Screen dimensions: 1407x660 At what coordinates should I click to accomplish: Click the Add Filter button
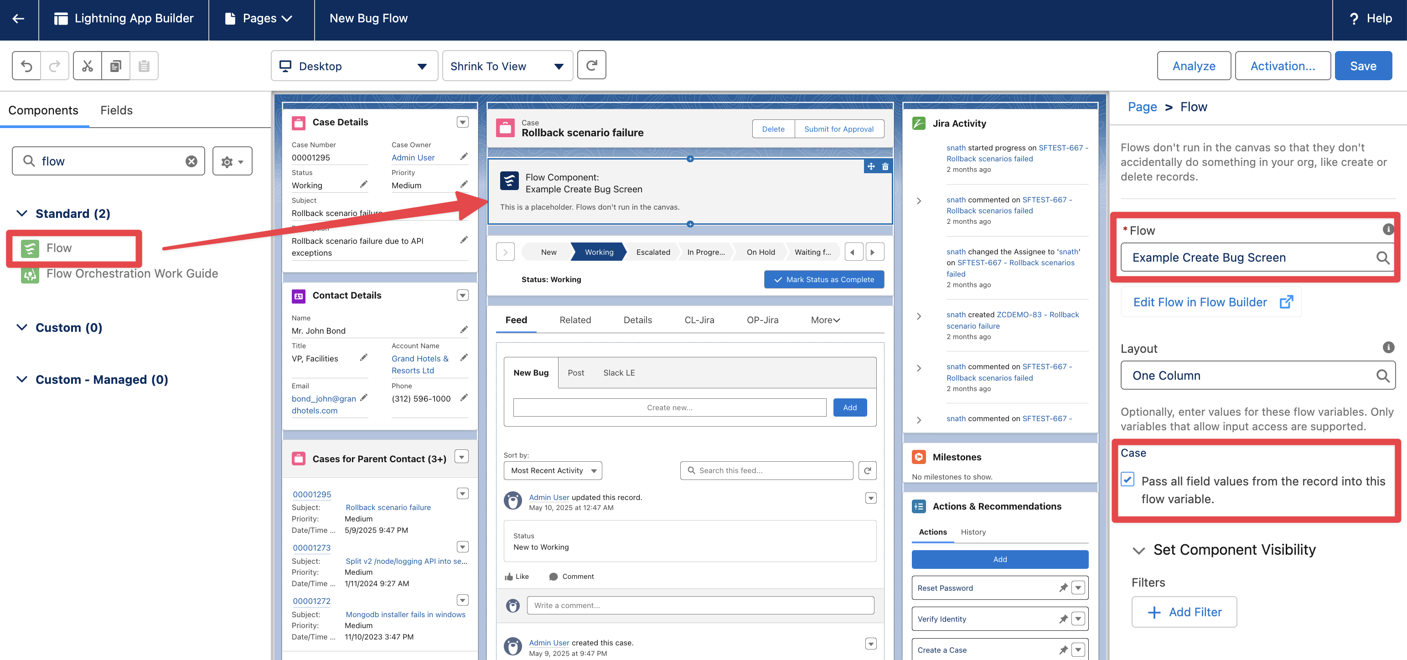[1184, 612]
